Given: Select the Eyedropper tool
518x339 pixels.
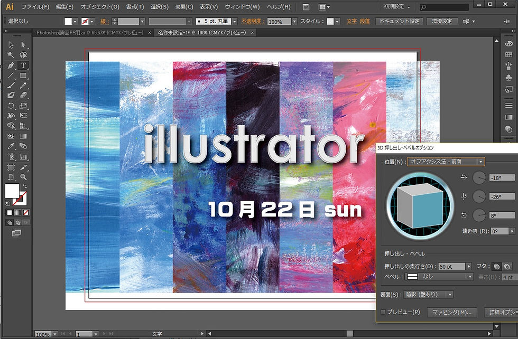Looking at the screenshot, I should [11, 146].
